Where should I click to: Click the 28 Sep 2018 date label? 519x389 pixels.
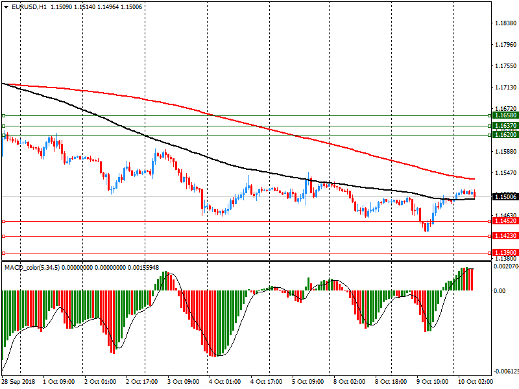(x=18, y=383)
